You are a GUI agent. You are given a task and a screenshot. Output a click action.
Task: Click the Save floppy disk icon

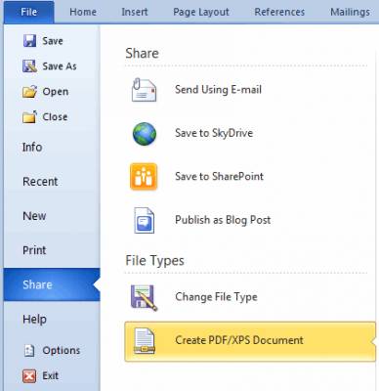[29, 41]
